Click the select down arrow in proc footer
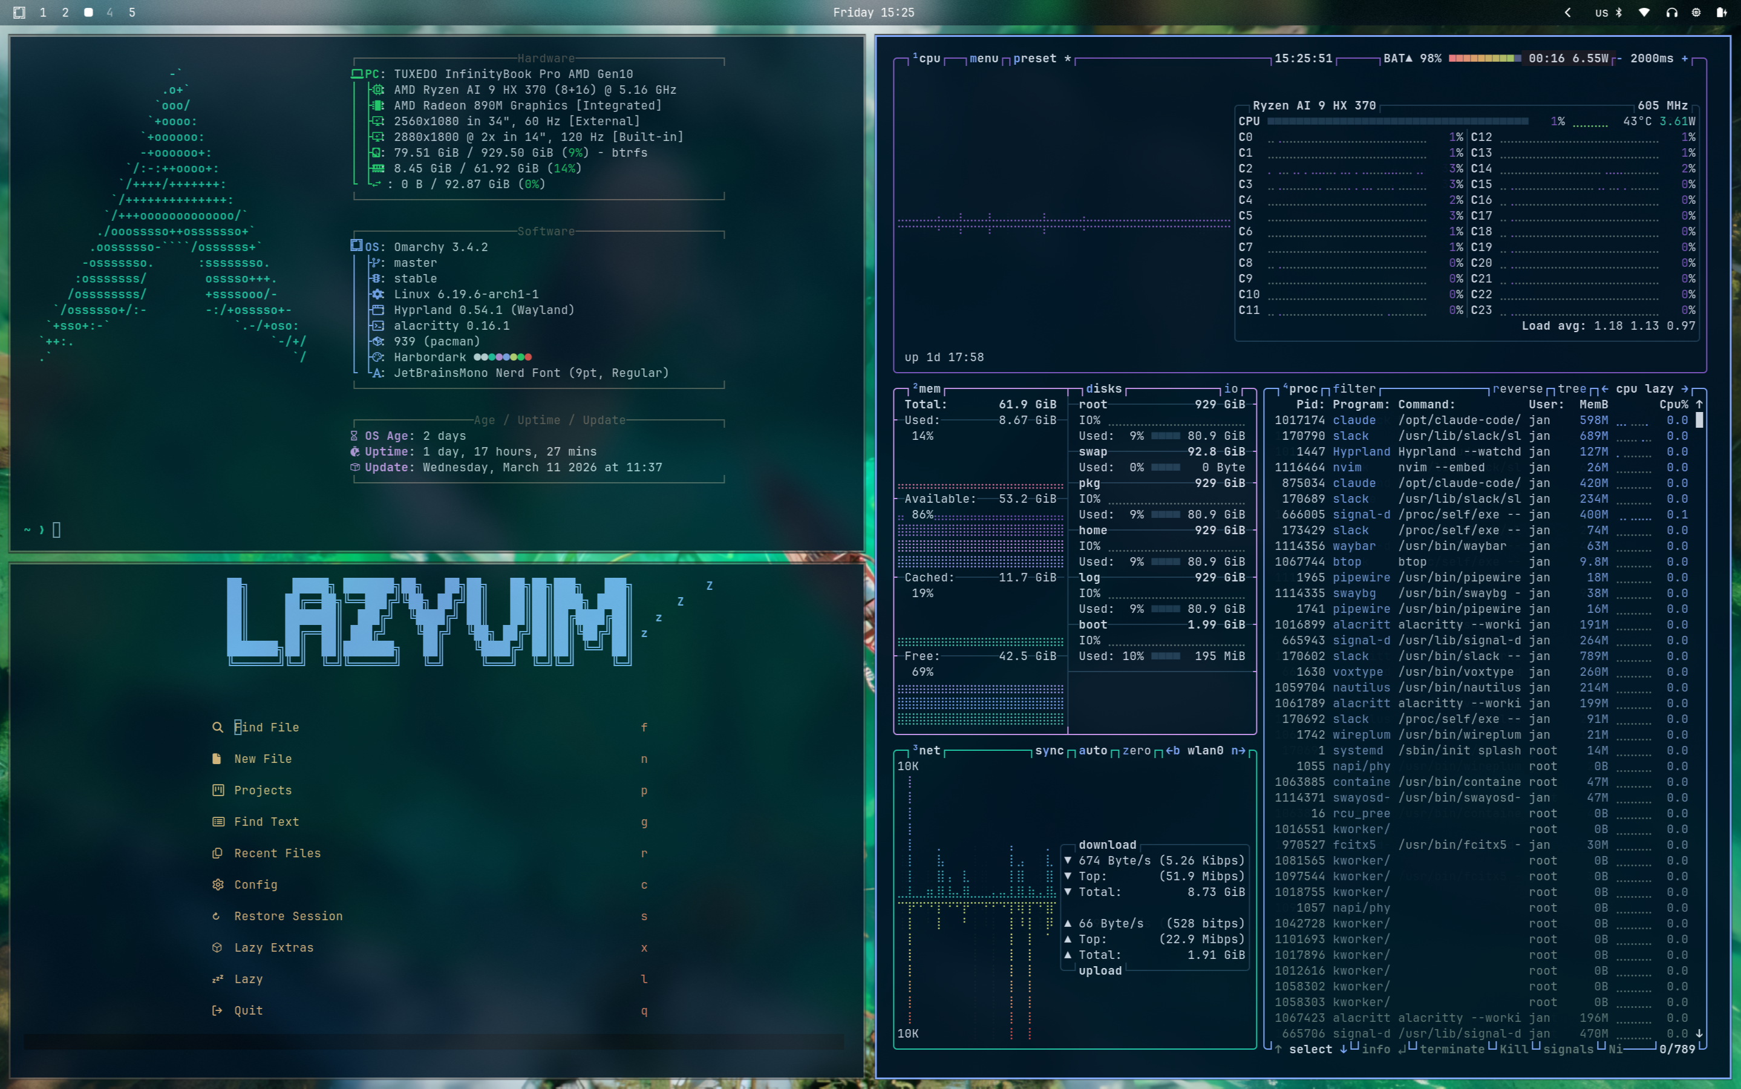This screenshot has width=1741, height=1089. coord(1344,1050)
